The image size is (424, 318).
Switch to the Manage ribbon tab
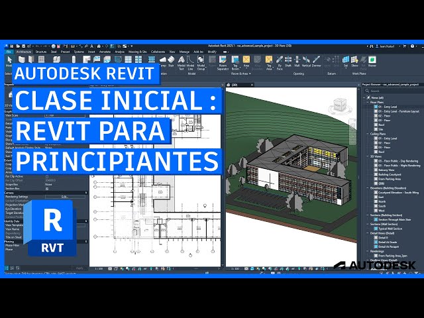coord(184,52)
